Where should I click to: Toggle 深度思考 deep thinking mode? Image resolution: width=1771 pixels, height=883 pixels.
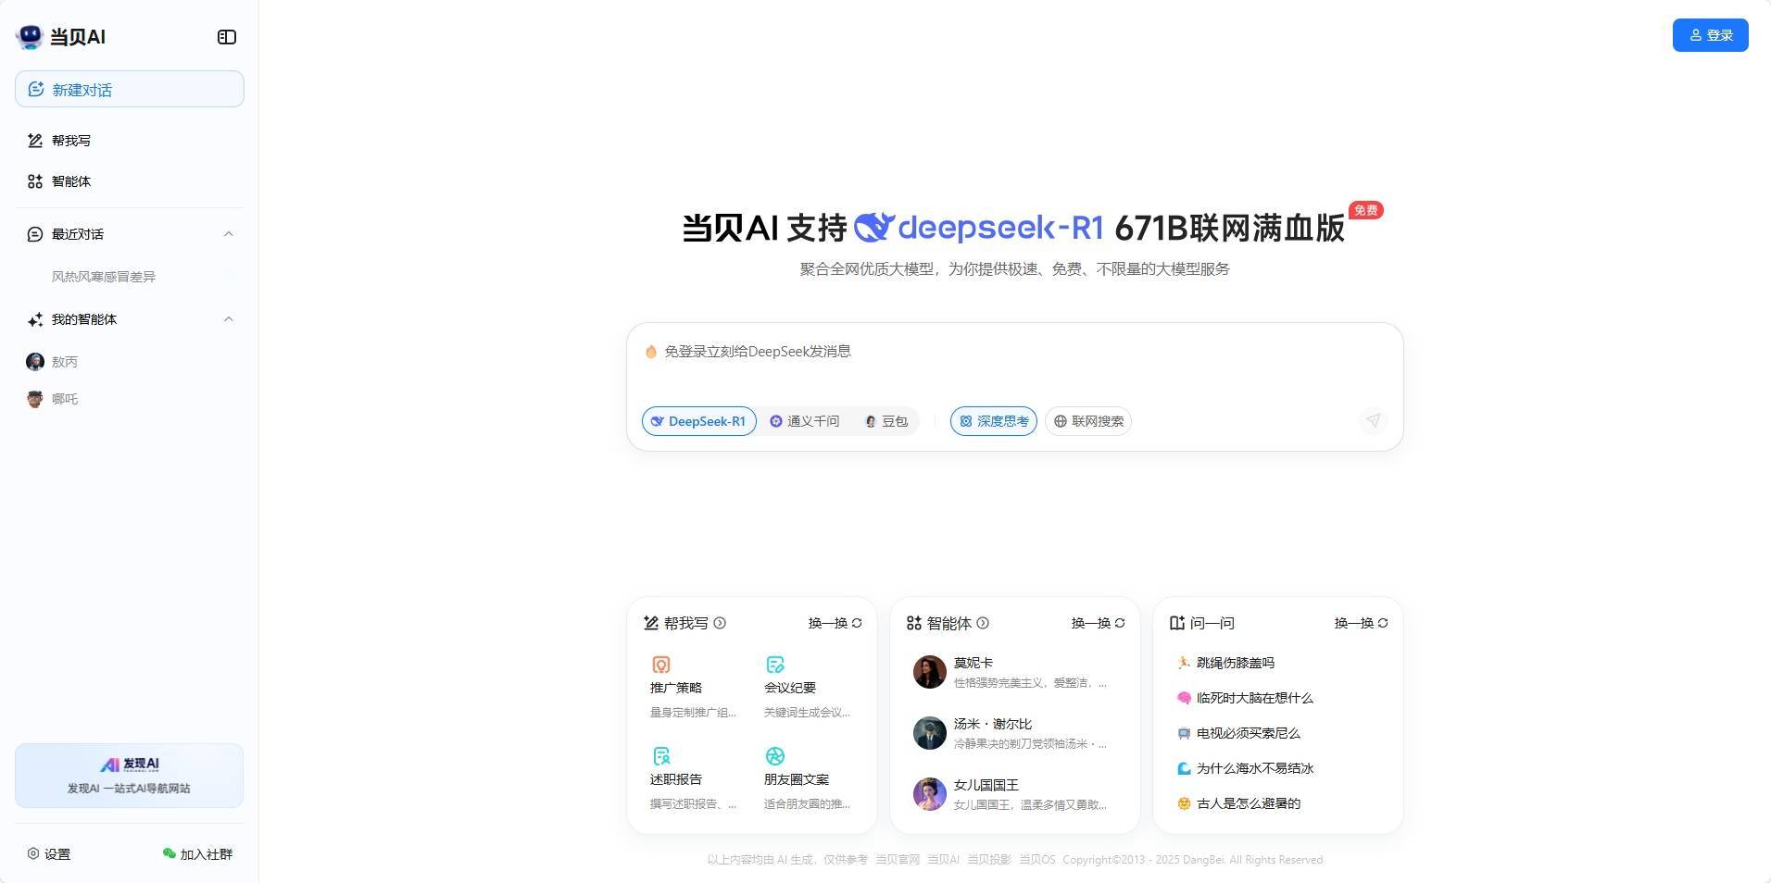click(994, 421)
